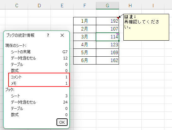The image size is (172, 130).
Task: Click the メモ row in the dialog
Action: click(39, 83)
